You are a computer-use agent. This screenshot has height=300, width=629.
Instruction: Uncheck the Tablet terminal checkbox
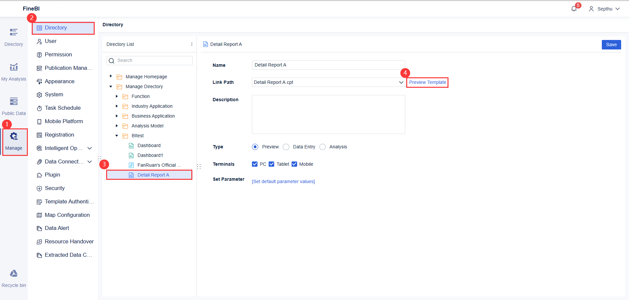click(271, 164)
